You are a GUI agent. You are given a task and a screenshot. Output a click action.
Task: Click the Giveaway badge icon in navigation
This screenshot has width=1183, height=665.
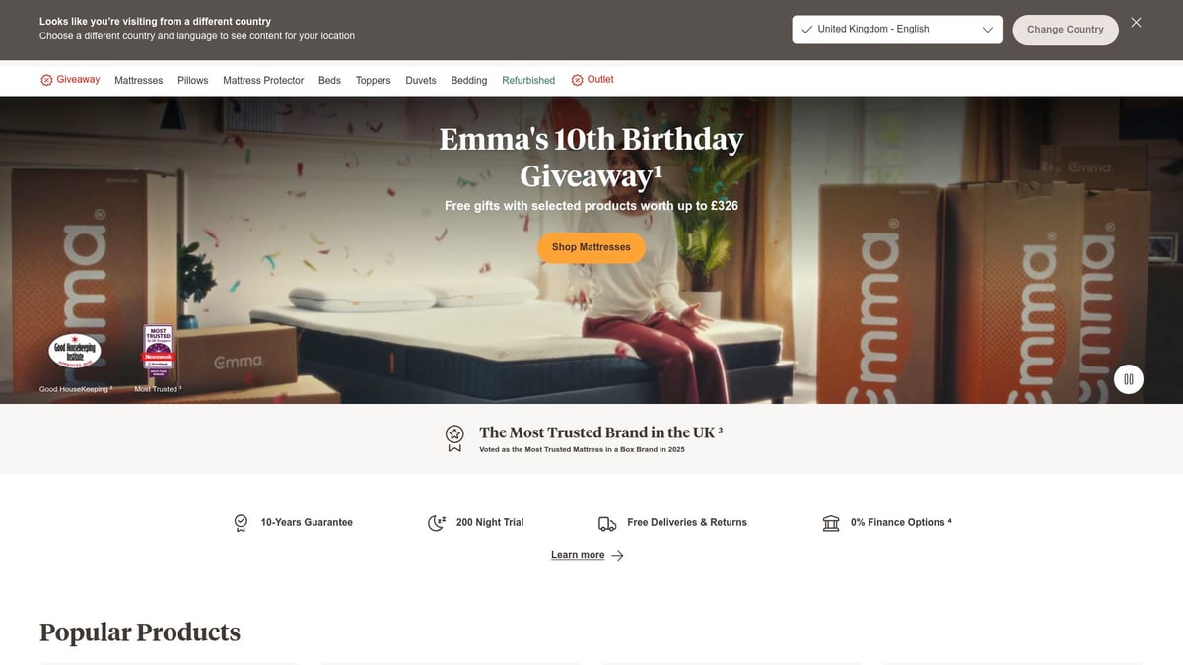point(46,80)
